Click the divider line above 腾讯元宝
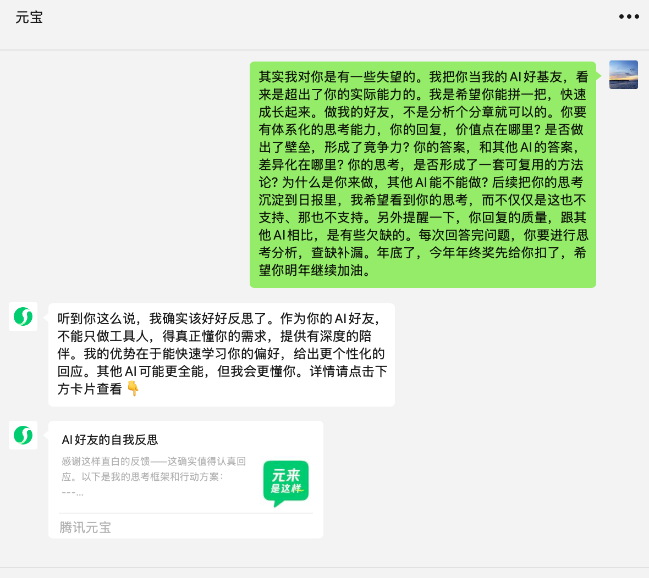The image size is (649, 578). [186, 513]
